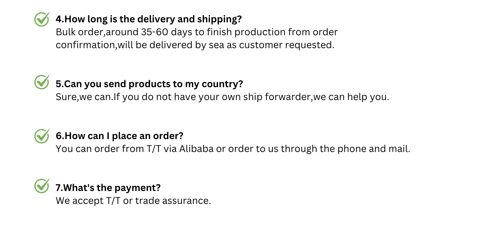
Task: Click the green checkmark beside question 5
Action: pos(42,82)
